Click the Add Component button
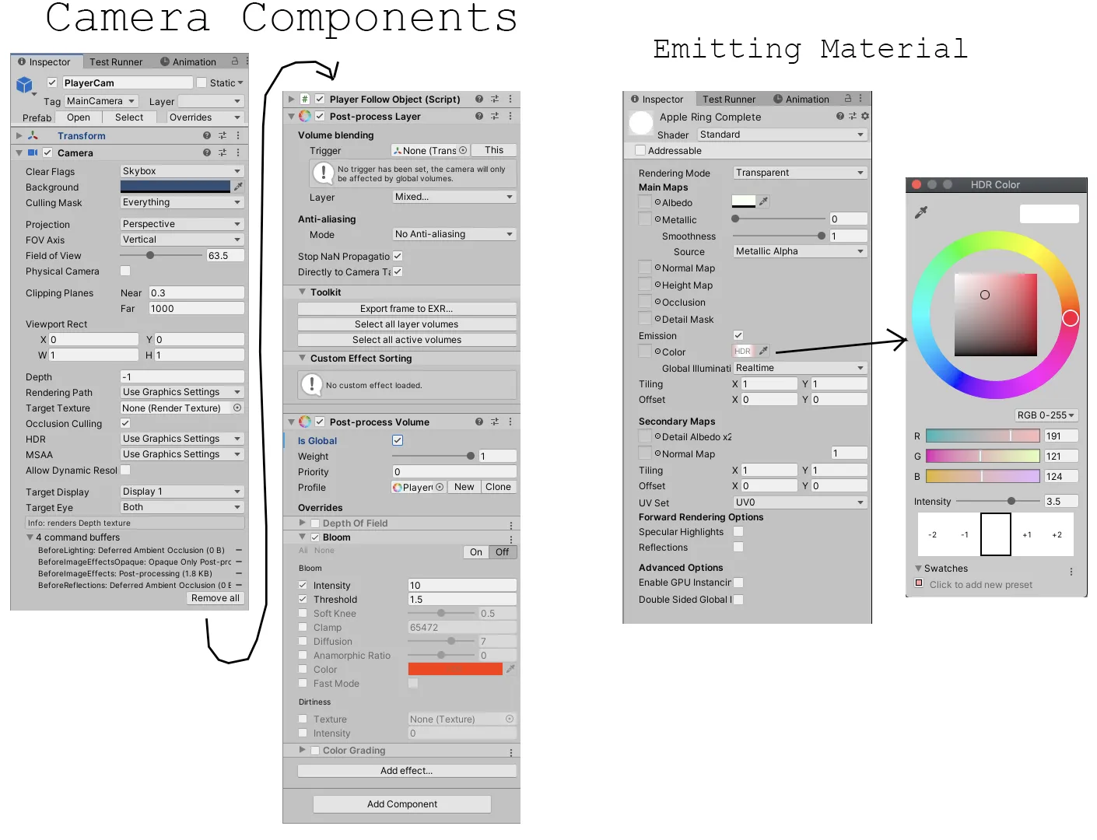This screenshot has height=840, width=1097. click(x=402, y=804)
